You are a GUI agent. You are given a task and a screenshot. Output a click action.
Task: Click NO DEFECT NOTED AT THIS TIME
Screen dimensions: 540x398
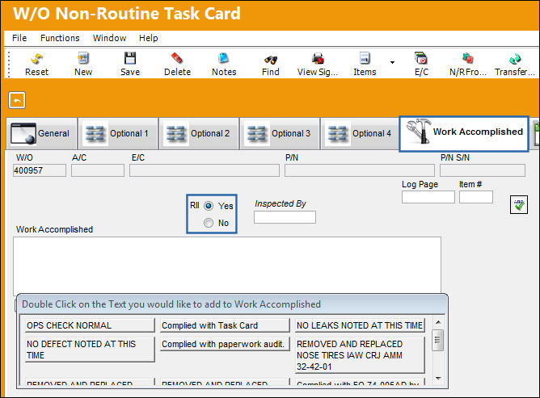[91, 350]
